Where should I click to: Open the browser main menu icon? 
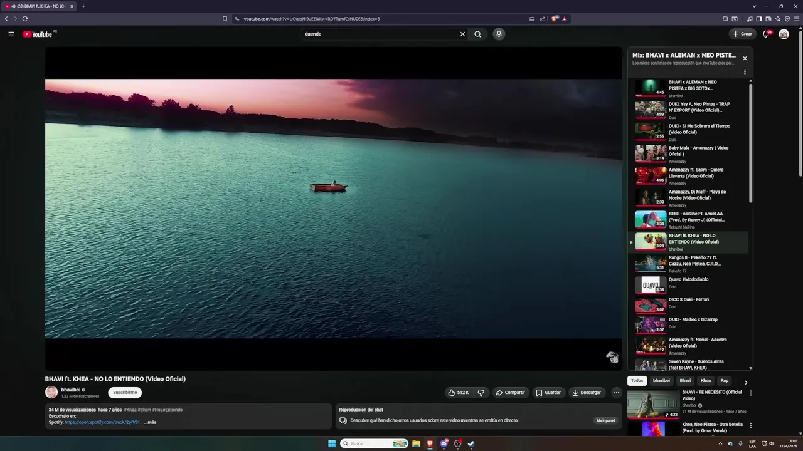coord(797,19)
